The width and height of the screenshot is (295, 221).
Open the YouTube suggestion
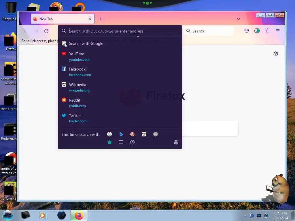click(120, 56)
